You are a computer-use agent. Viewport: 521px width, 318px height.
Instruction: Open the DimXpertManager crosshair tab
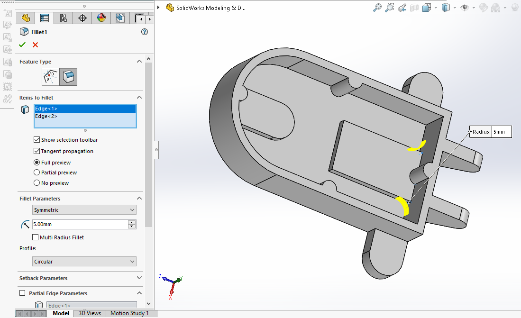point(82,18)
